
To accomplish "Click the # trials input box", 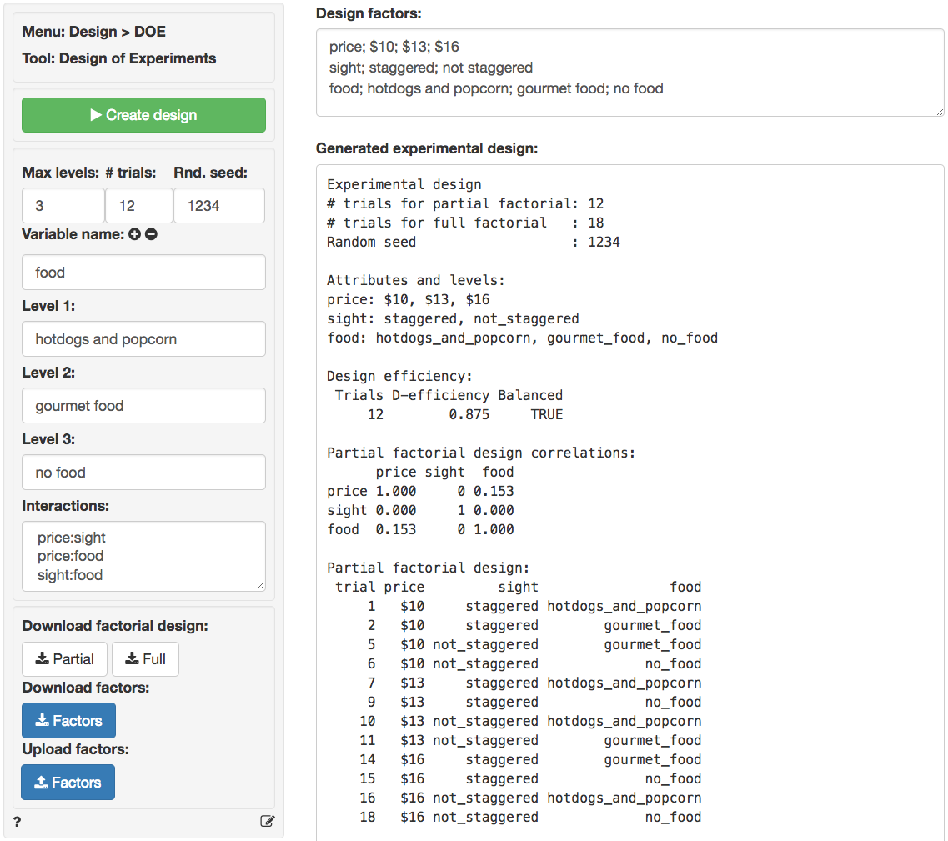I will point(138,206).
